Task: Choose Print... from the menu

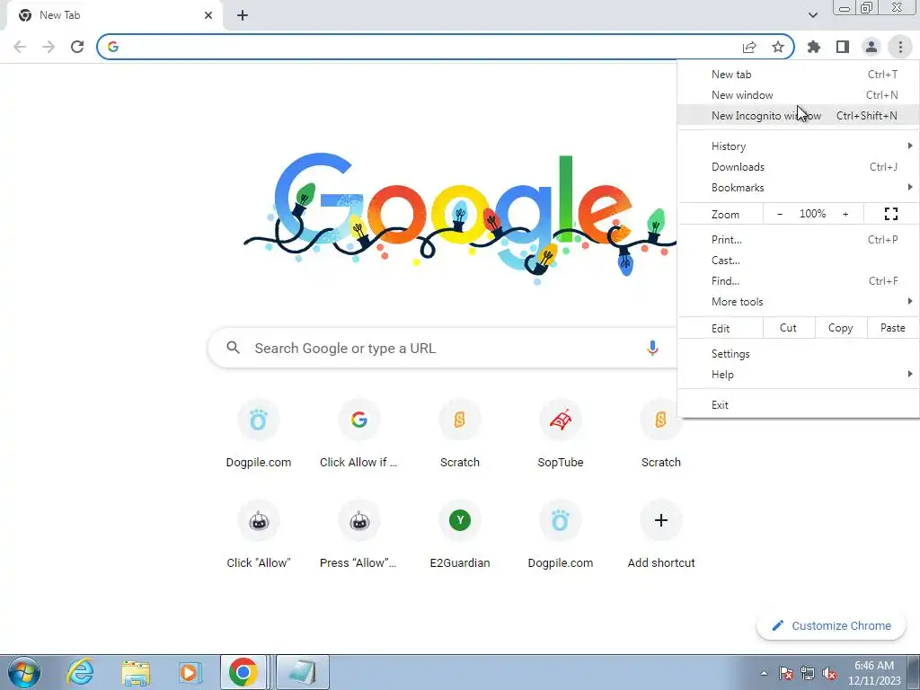Action: pos(798,239)
